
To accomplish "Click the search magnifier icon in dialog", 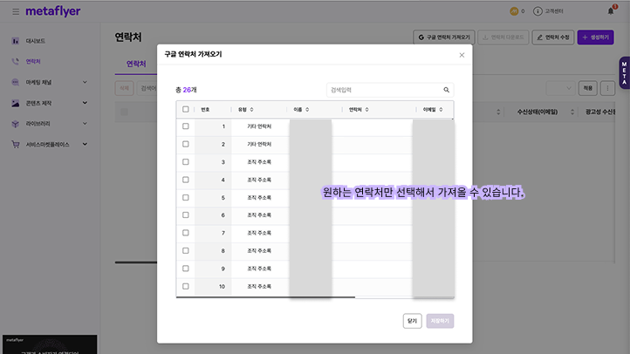I will point(446,90).
